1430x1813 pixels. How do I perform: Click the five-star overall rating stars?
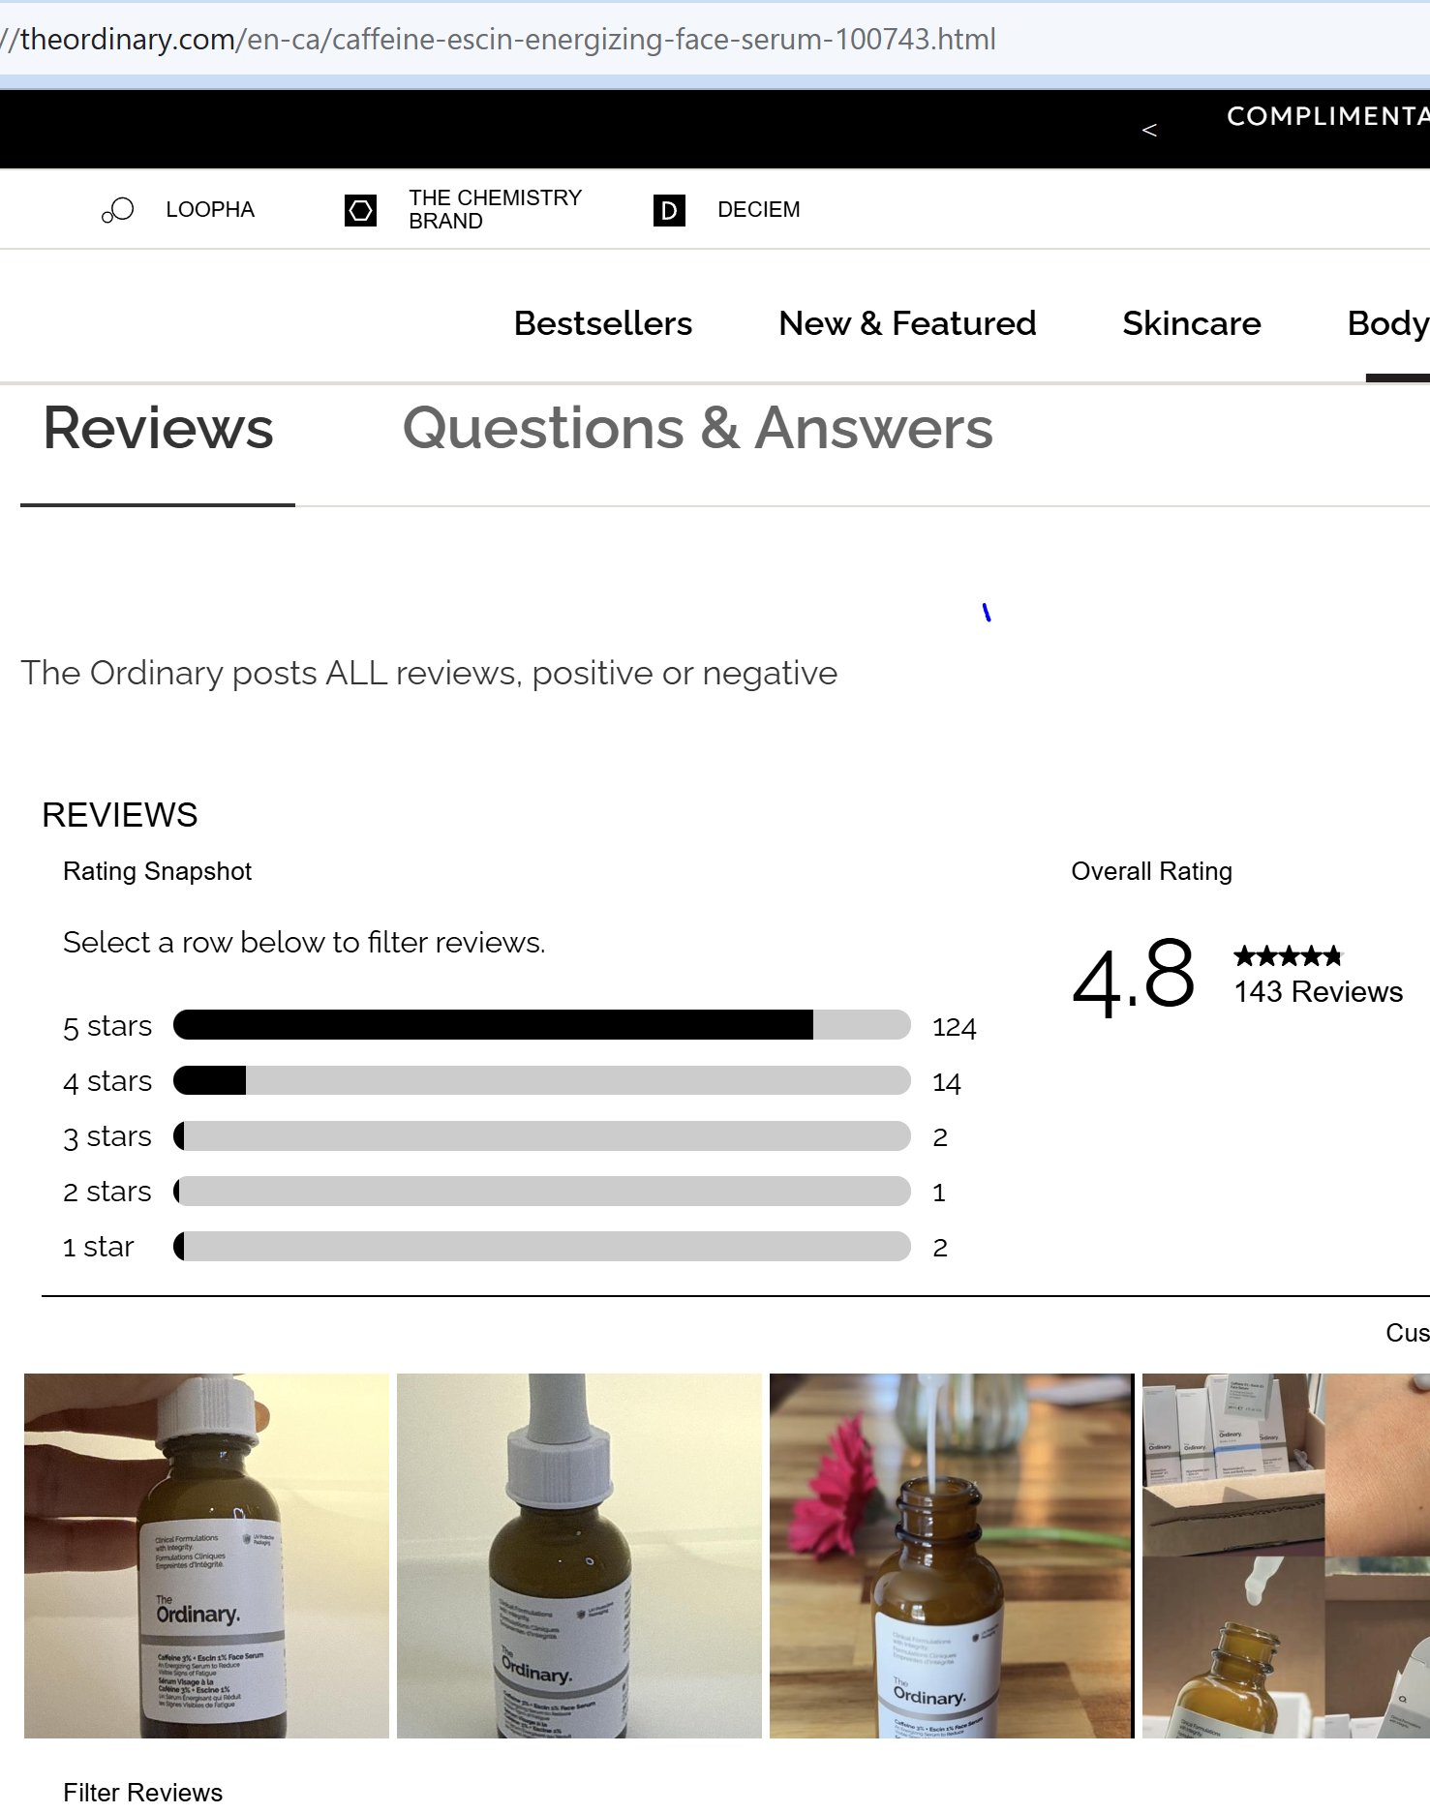pos(1288,956)
